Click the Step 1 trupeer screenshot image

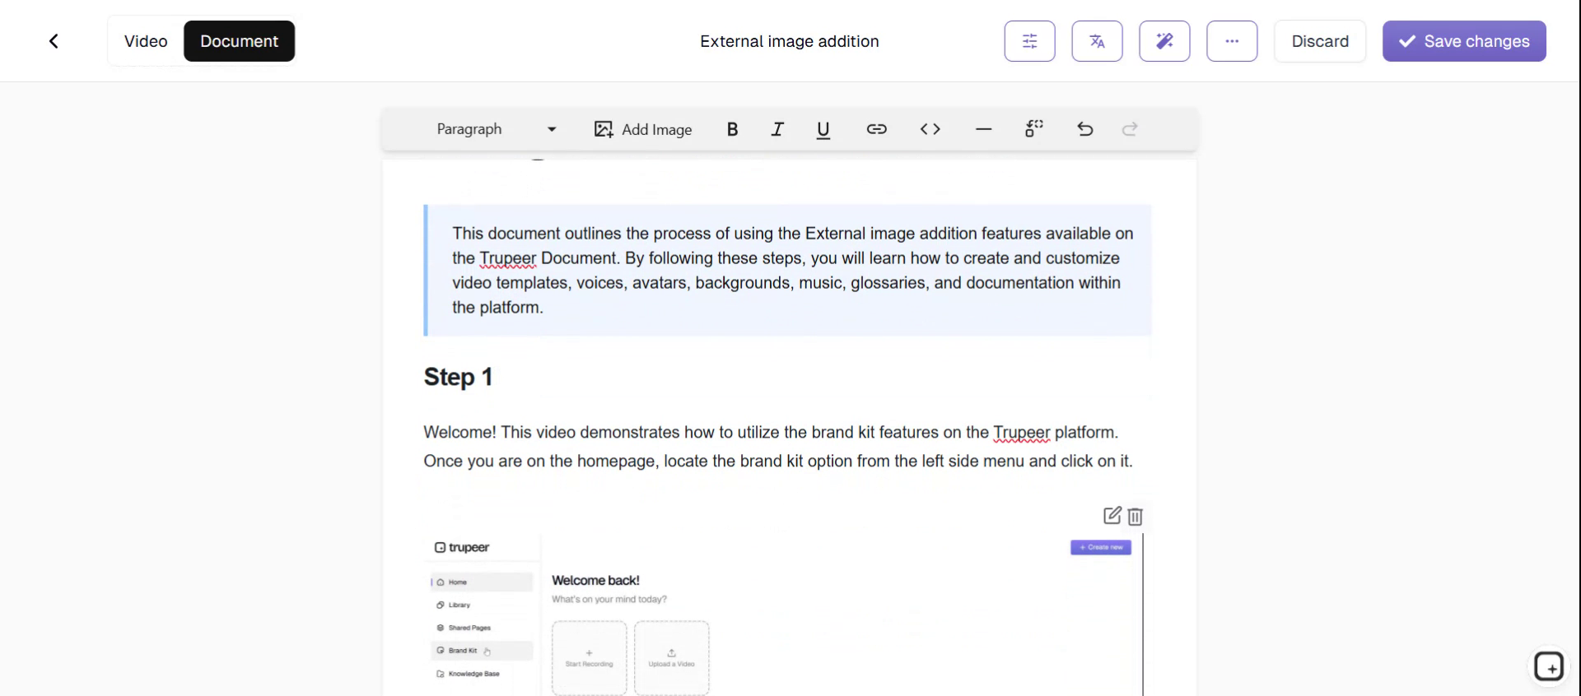click(x=783, y=615)
